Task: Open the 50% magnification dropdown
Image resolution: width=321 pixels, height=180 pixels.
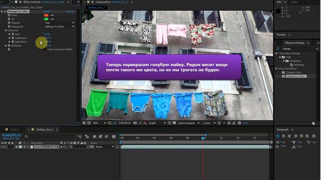Action: [99, 123]
